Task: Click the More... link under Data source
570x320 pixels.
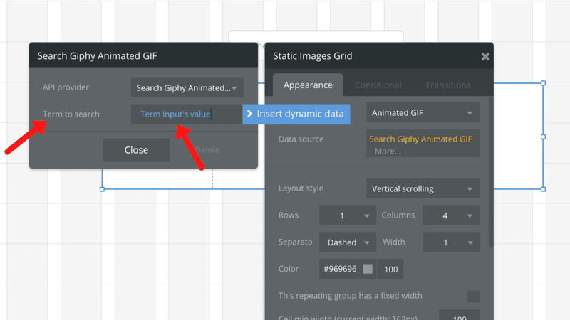Action: click(388, 151)
